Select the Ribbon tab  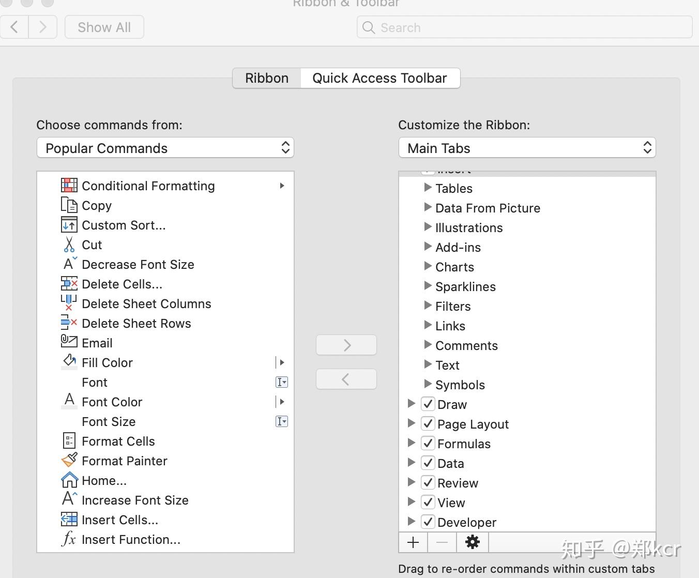point(266,78)
